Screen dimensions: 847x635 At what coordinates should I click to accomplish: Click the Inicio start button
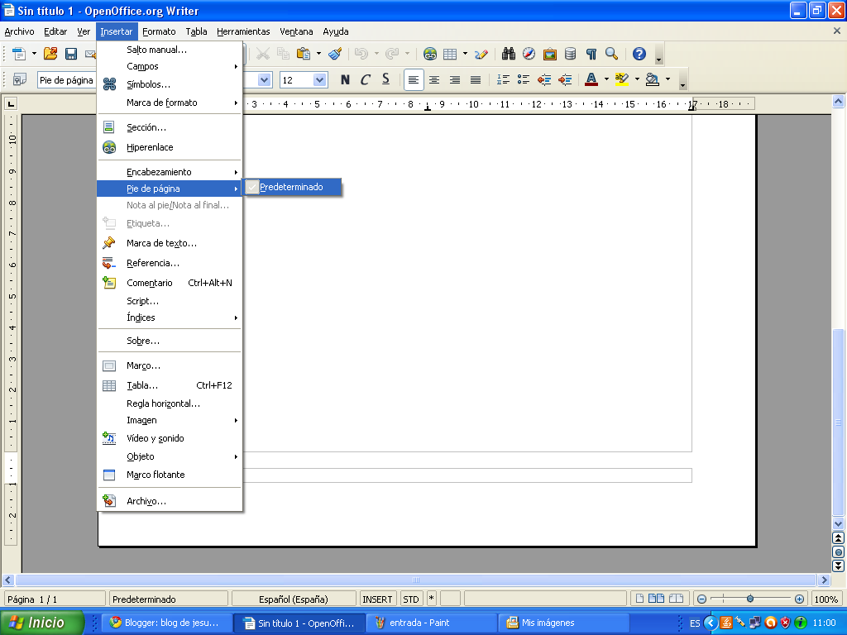click(x=42, y=623)
